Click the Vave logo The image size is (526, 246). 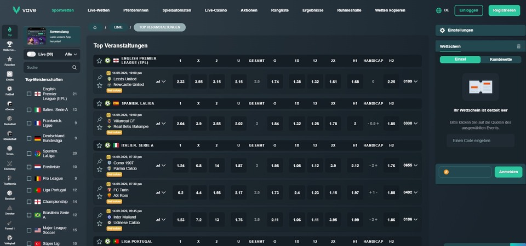coord(25,10)
